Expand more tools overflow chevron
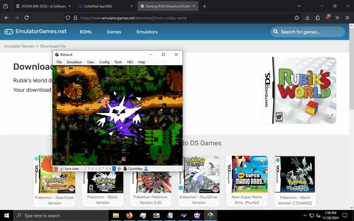This screenshot has width=354, height=221. (x=337, y=18)
